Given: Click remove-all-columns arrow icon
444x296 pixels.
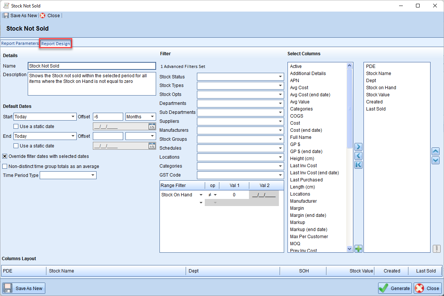Looking at the screenshot, I should click(359, 165).
